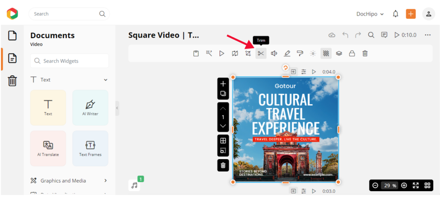Play the page timed 0:03.0
The height and width of the screenshot is (198, 440).
coord(314,191)
